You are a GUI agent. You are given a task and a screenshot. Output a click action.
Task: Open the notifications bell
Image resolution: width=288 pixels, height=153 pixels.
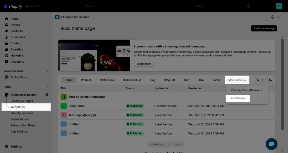(x=248, y=6)
